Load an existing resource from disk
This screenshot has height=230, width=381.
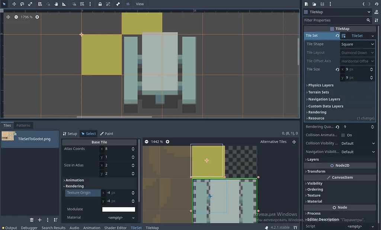(314, 4)
